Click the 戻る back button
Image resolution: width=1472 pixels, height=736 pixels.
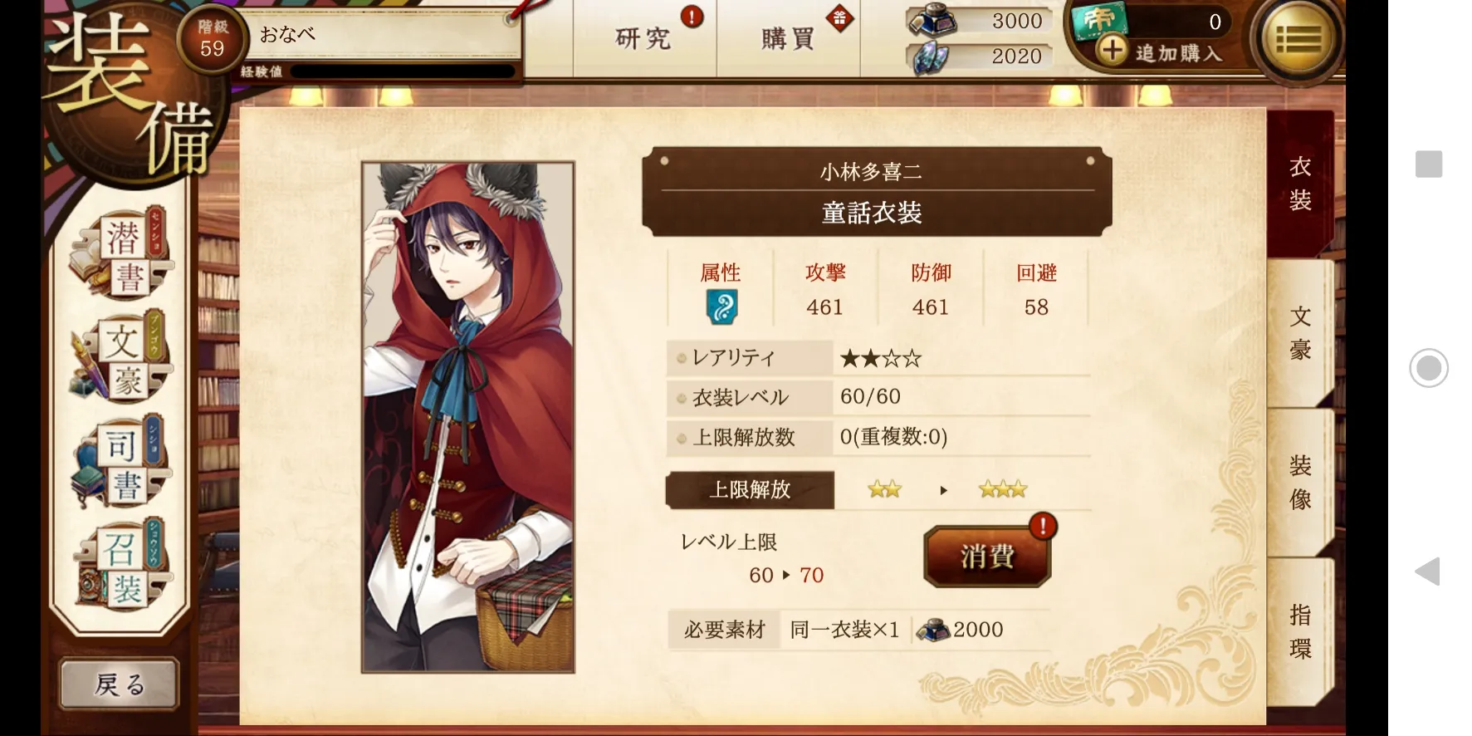(120, 684)
